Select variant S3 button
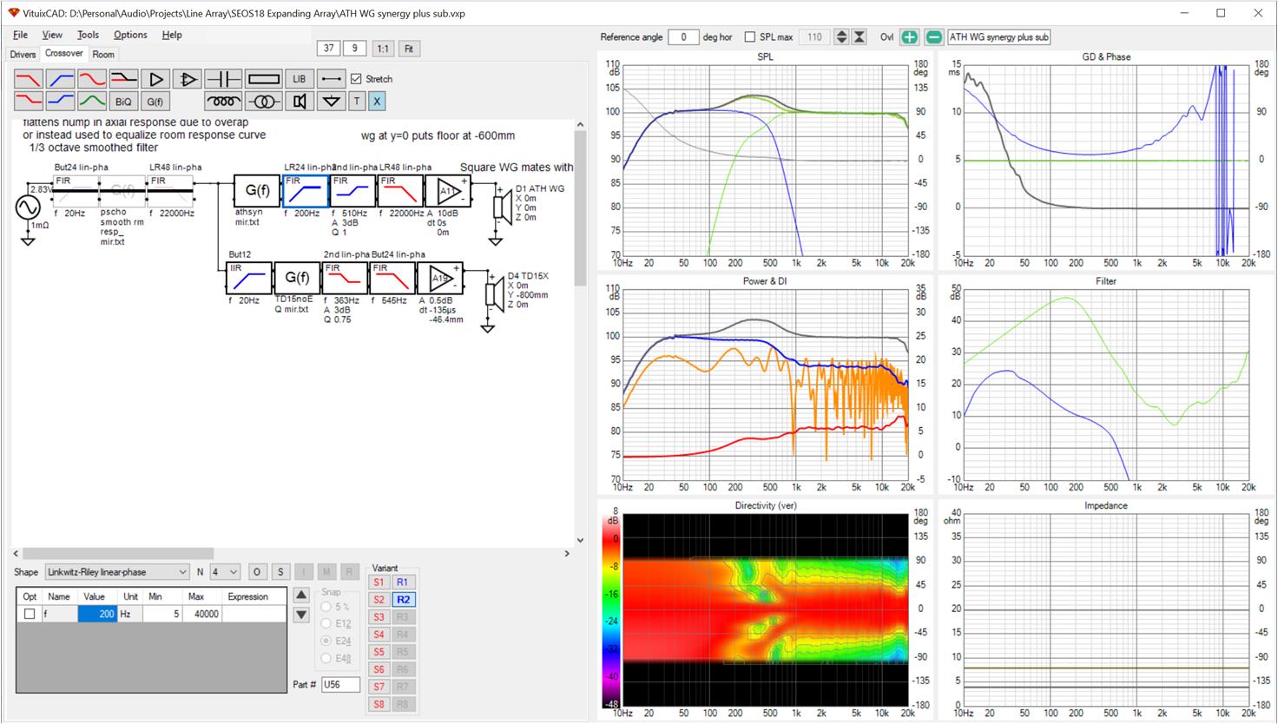This screenshot has height=724, width=1278. point(379,617)
